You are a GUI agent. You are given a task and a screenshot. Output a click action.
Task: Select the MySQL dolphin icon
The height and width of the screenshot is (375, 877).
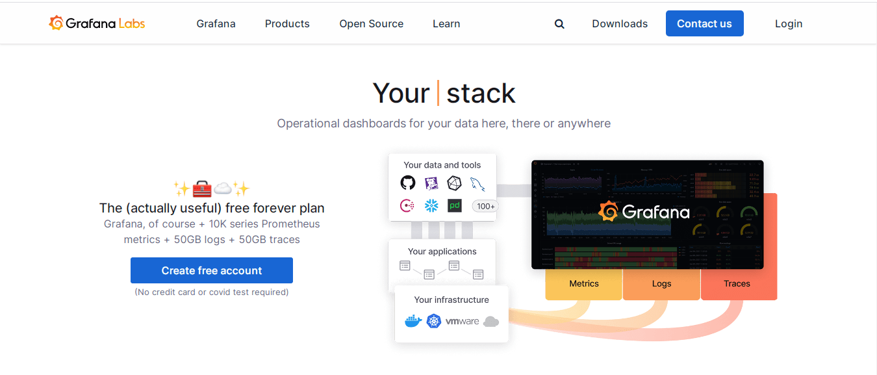[x=477, y=184]
